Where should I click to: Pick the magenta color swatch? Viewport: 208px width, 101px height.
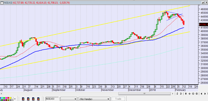(6, 98)
